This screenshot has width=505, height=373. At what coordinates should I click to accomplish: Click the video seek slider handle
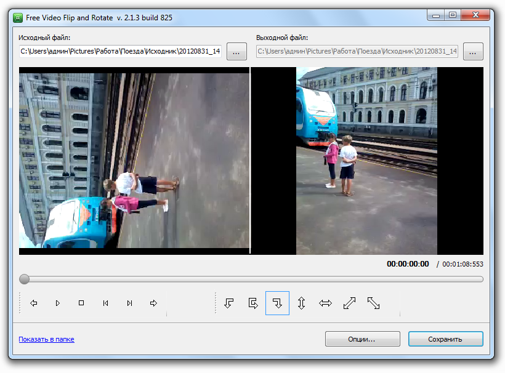pyautogui.click(x=24, y=279)
